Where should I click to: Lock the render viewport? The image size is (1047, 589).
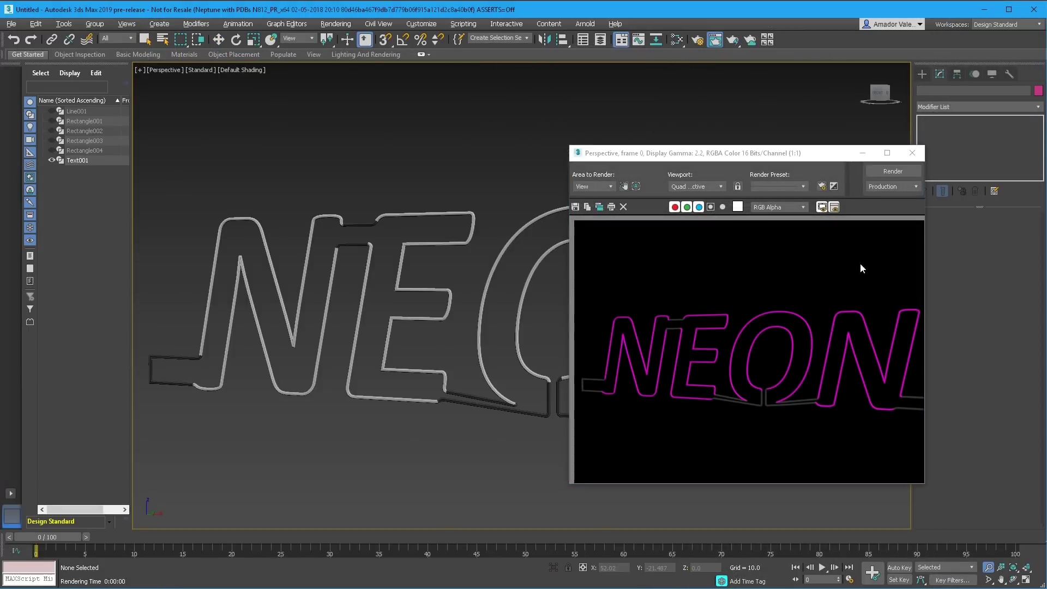coord(738,187)
